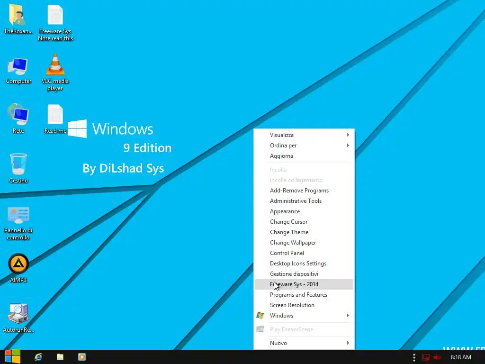Expand the Ordina per submenu
This screenshot has width=485, height=364.
point(304,146)
